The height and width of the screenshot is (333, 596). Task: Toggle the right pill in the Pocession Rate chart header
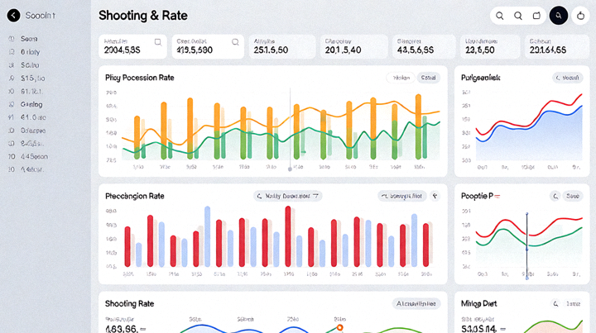[429, 78]
